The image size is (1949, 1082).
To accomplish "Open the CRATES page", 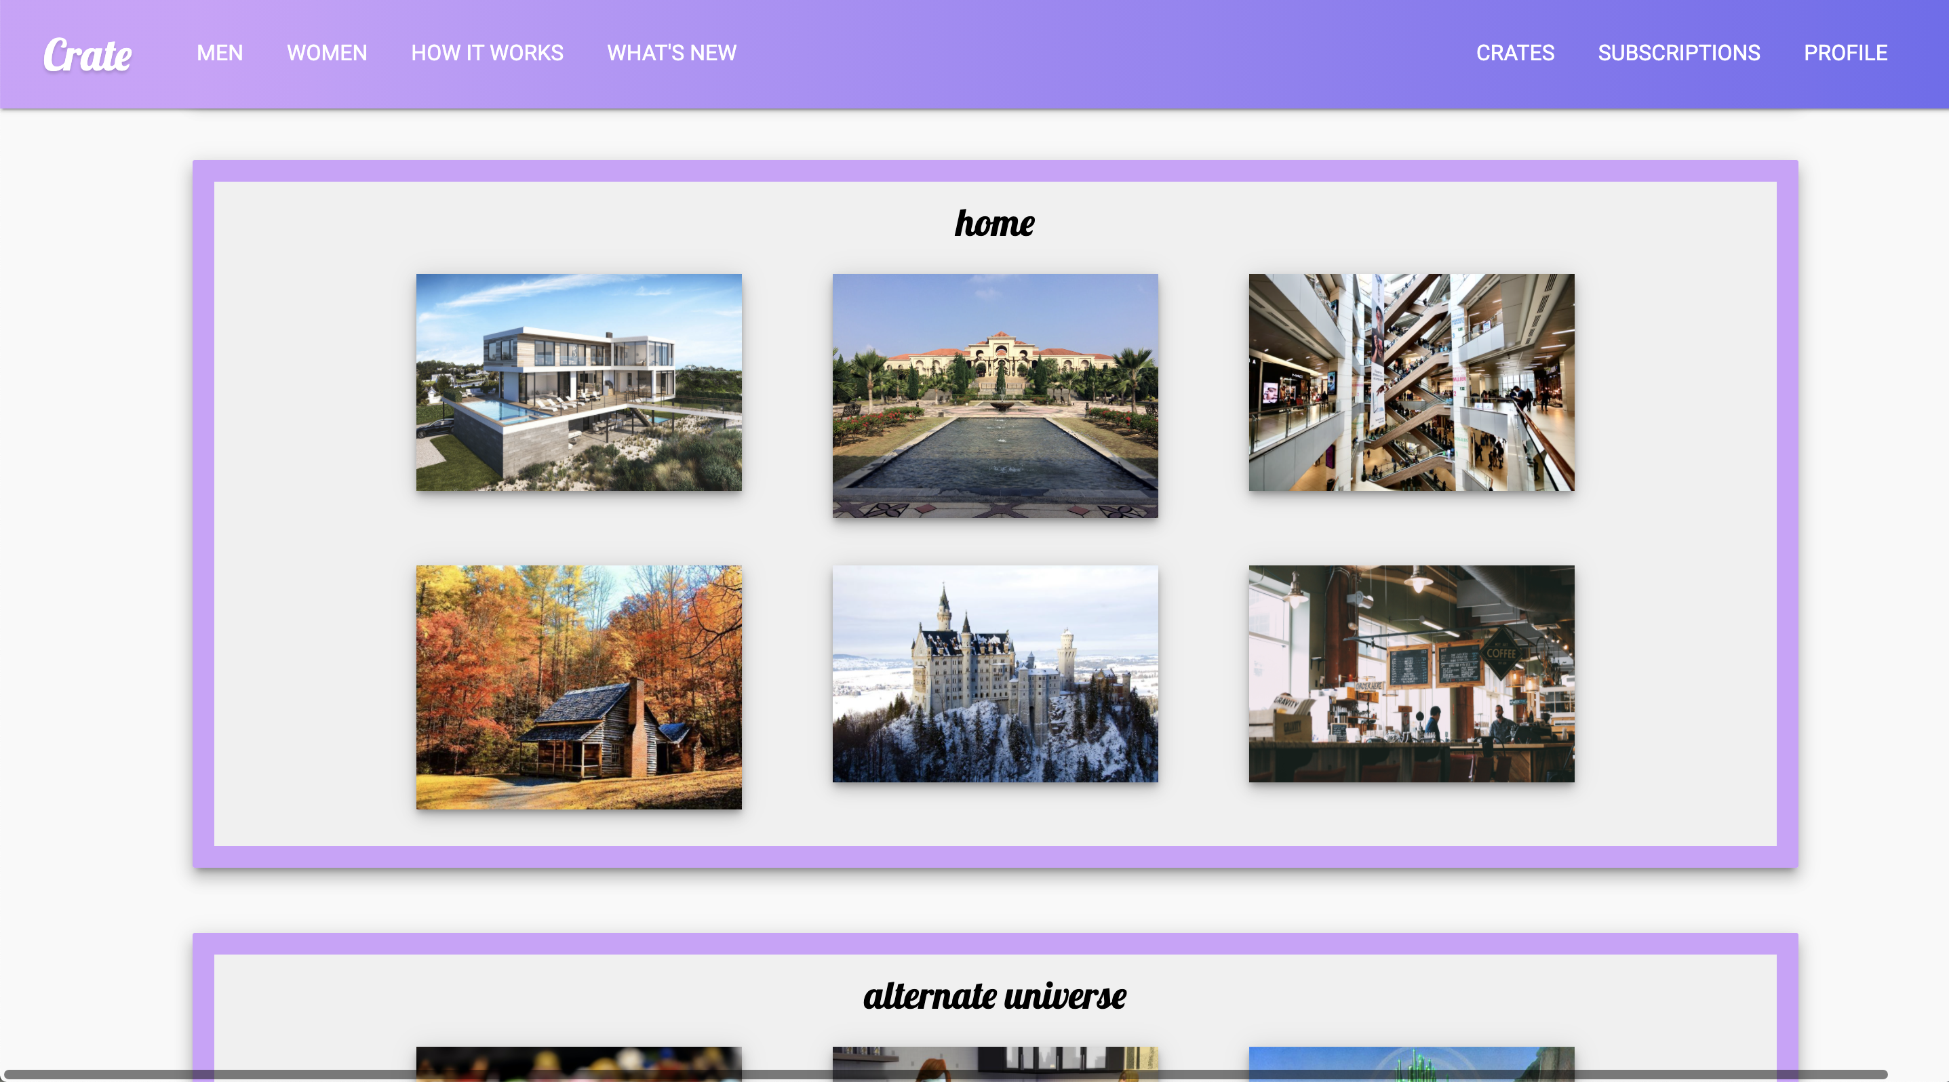I will 1516,53.
